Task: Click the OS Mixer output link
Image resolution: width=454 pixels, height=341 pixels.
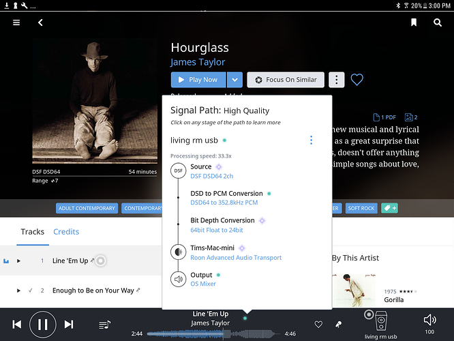Action: tap(203, 284)
